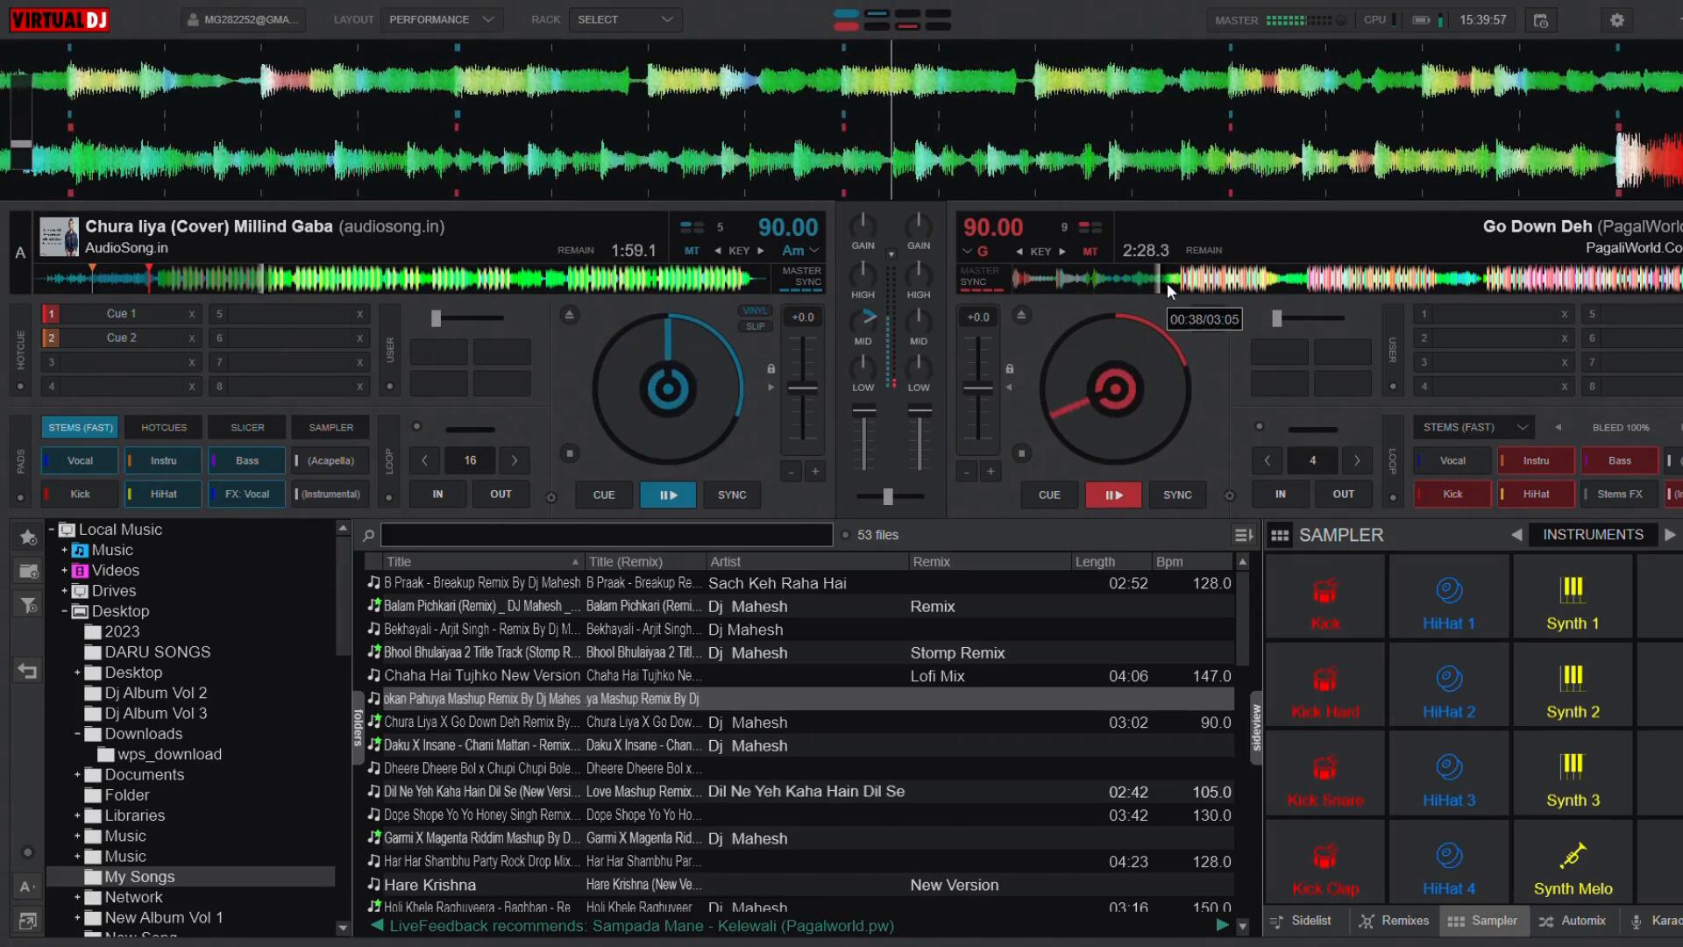Open the favorites star sidebar icon
This screenshot has height=947, width=1683.
pyautogui.click(x=28, y=537)
